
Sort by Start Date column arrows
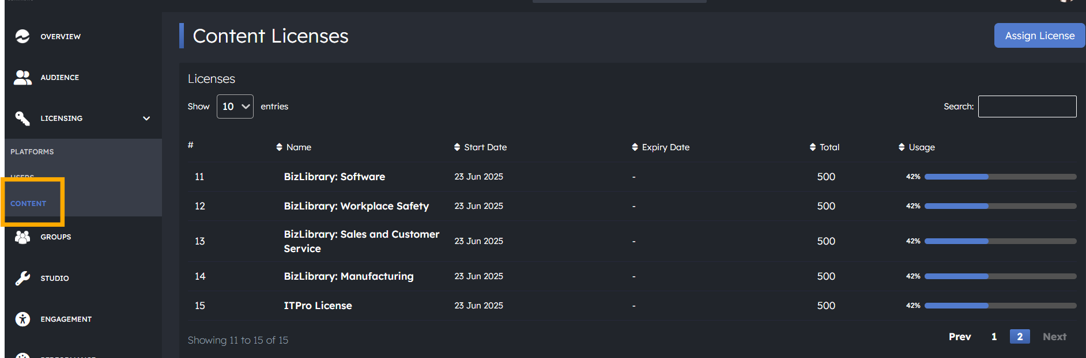[x=457, y=147]
